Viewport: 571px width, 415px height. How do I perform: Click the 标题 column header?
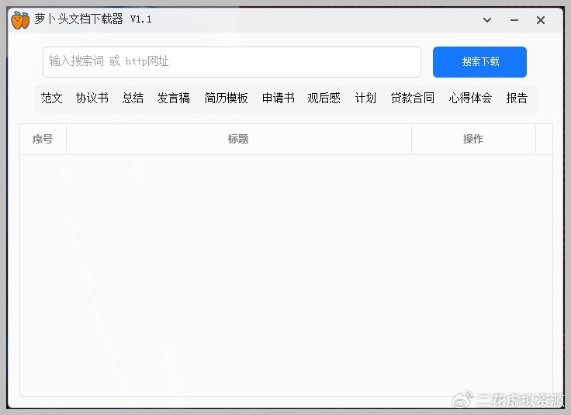coord(238,139)
